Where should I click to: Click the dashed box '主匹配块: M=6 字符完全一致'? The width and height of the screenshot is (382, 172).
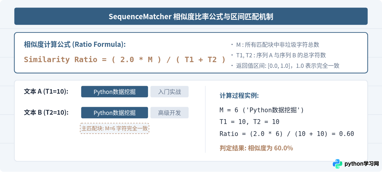(x=114, y=128)
